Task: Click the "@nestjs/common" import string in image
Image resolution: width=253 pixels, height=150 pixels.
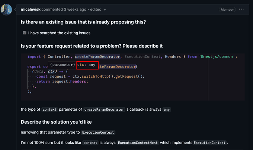Action: (x=217, y=57)
